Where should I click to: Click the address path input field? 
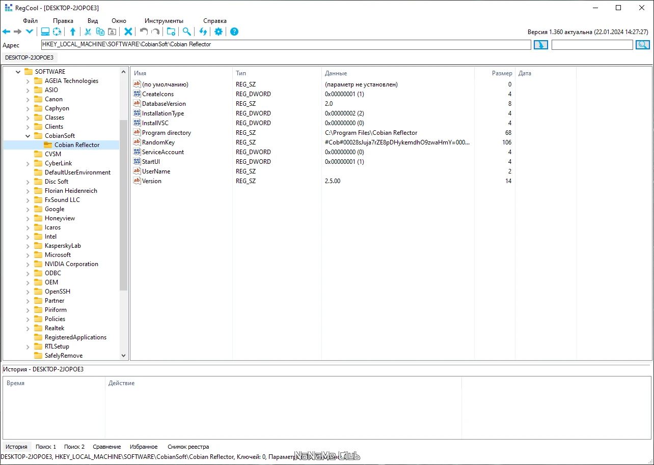click(x=286, y=44)
